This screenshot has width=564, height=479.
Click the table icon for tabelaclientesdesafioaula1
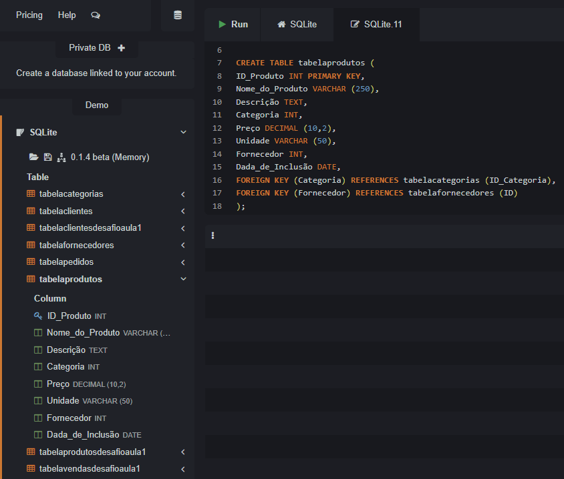pos(31,227)
